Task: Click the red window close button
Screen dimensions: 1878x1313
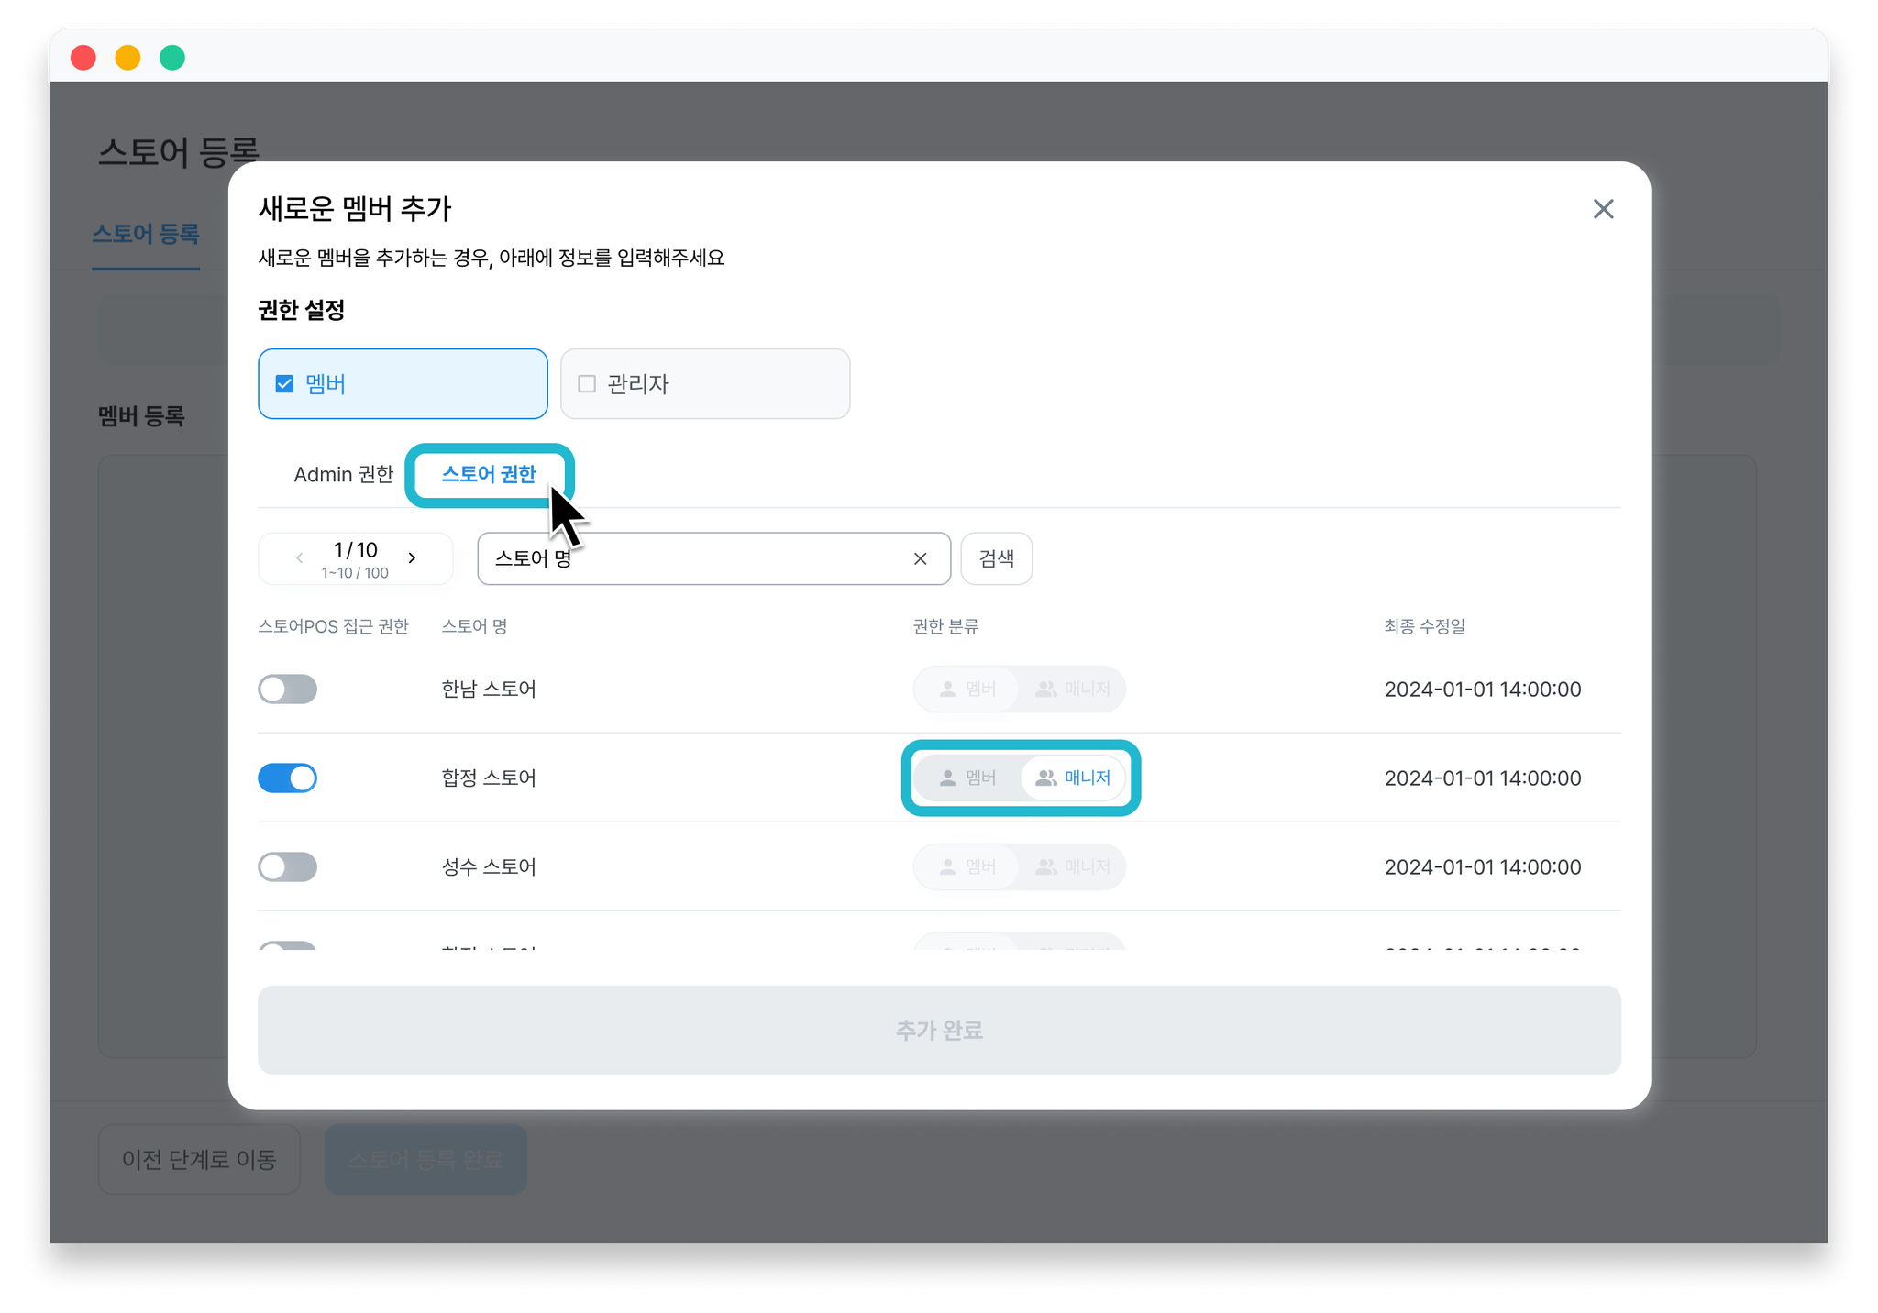Action: point(83,58)
